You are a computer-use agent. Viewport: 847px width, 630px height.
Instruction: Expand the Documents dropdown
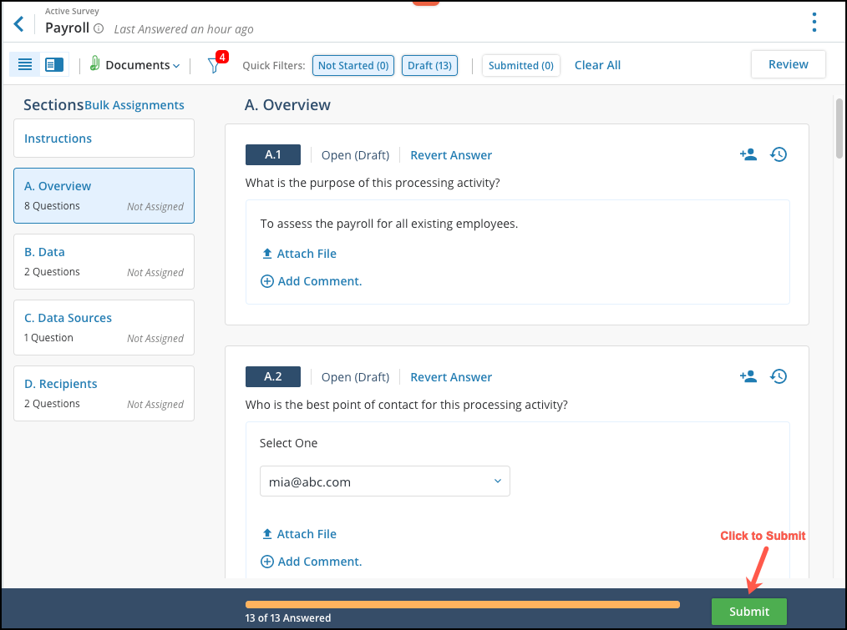point(142,65)
